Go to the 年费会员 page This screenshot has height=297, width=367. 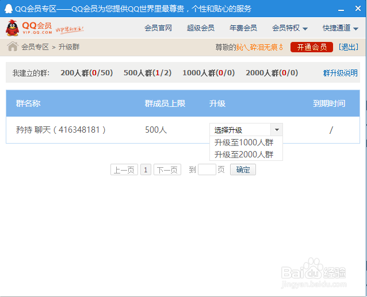click(x=243, y=28)
